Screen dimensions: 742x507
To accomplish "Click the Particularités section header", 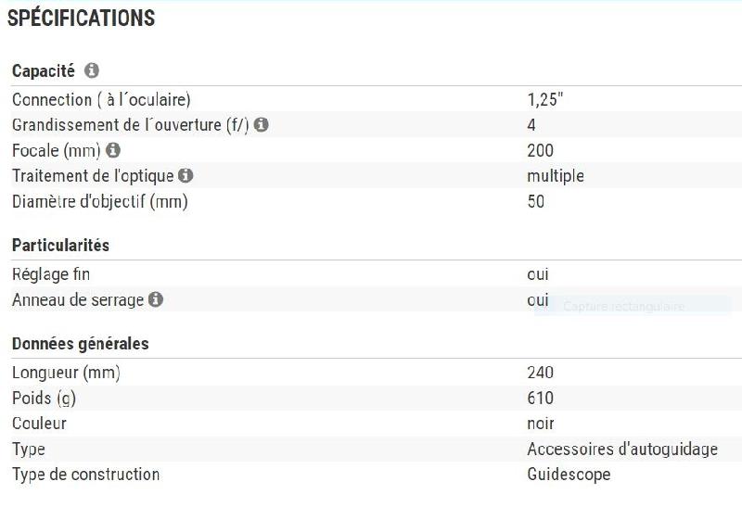I will pyautogui.click(x=60, y=246).
